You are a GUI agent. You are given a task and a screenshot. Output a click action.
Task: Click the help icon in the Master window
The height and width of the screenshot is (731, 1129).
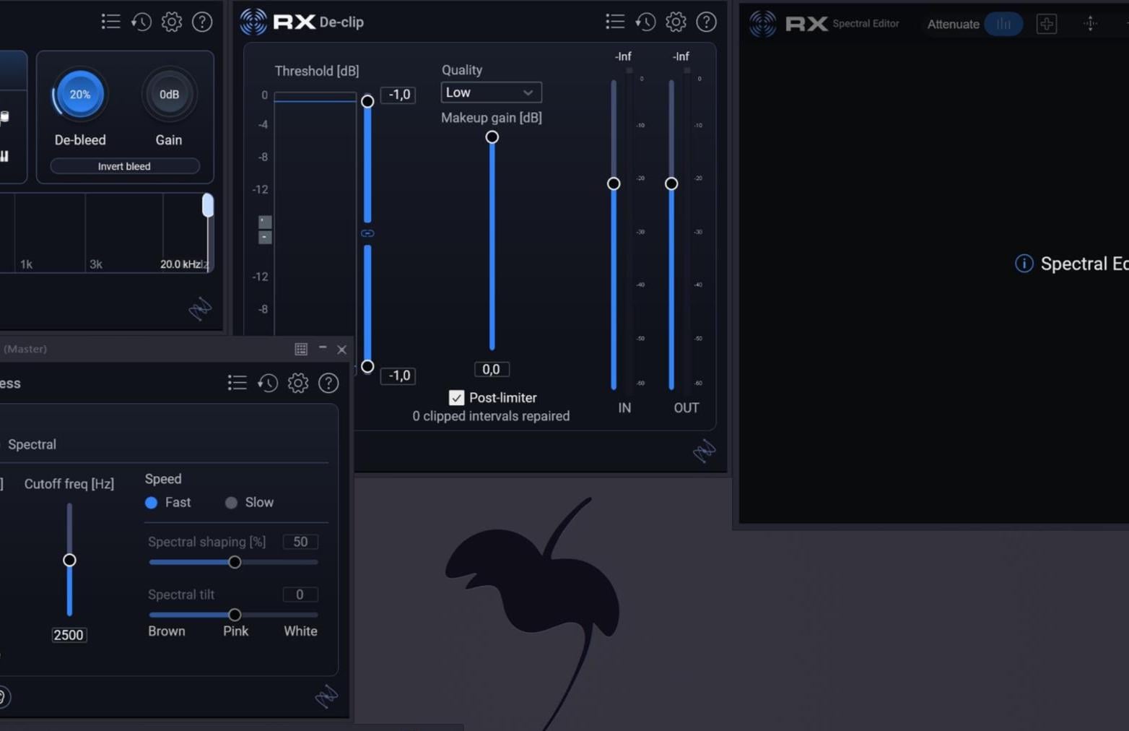328,383
